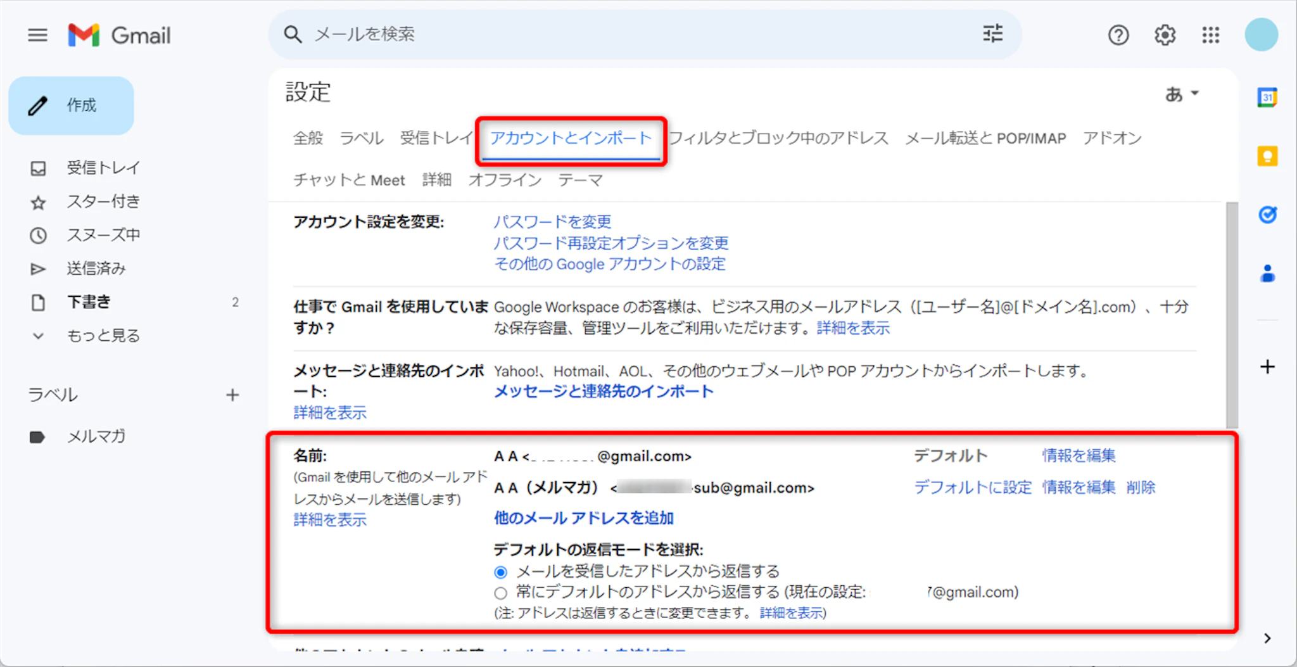
Task: Click the Settings gear icon
Action: (1165, 35)
